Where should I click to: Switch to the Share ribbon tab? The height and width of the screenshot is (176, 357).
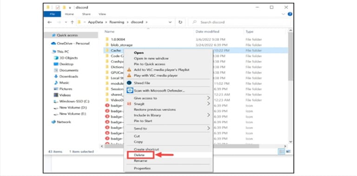(x=86, y=14)
